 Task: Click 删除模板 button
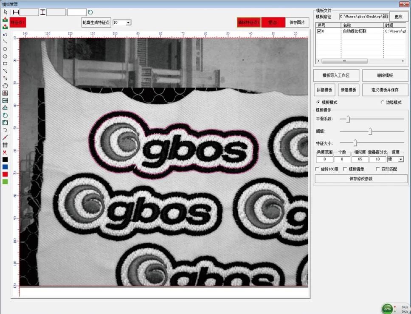(385, 76)
